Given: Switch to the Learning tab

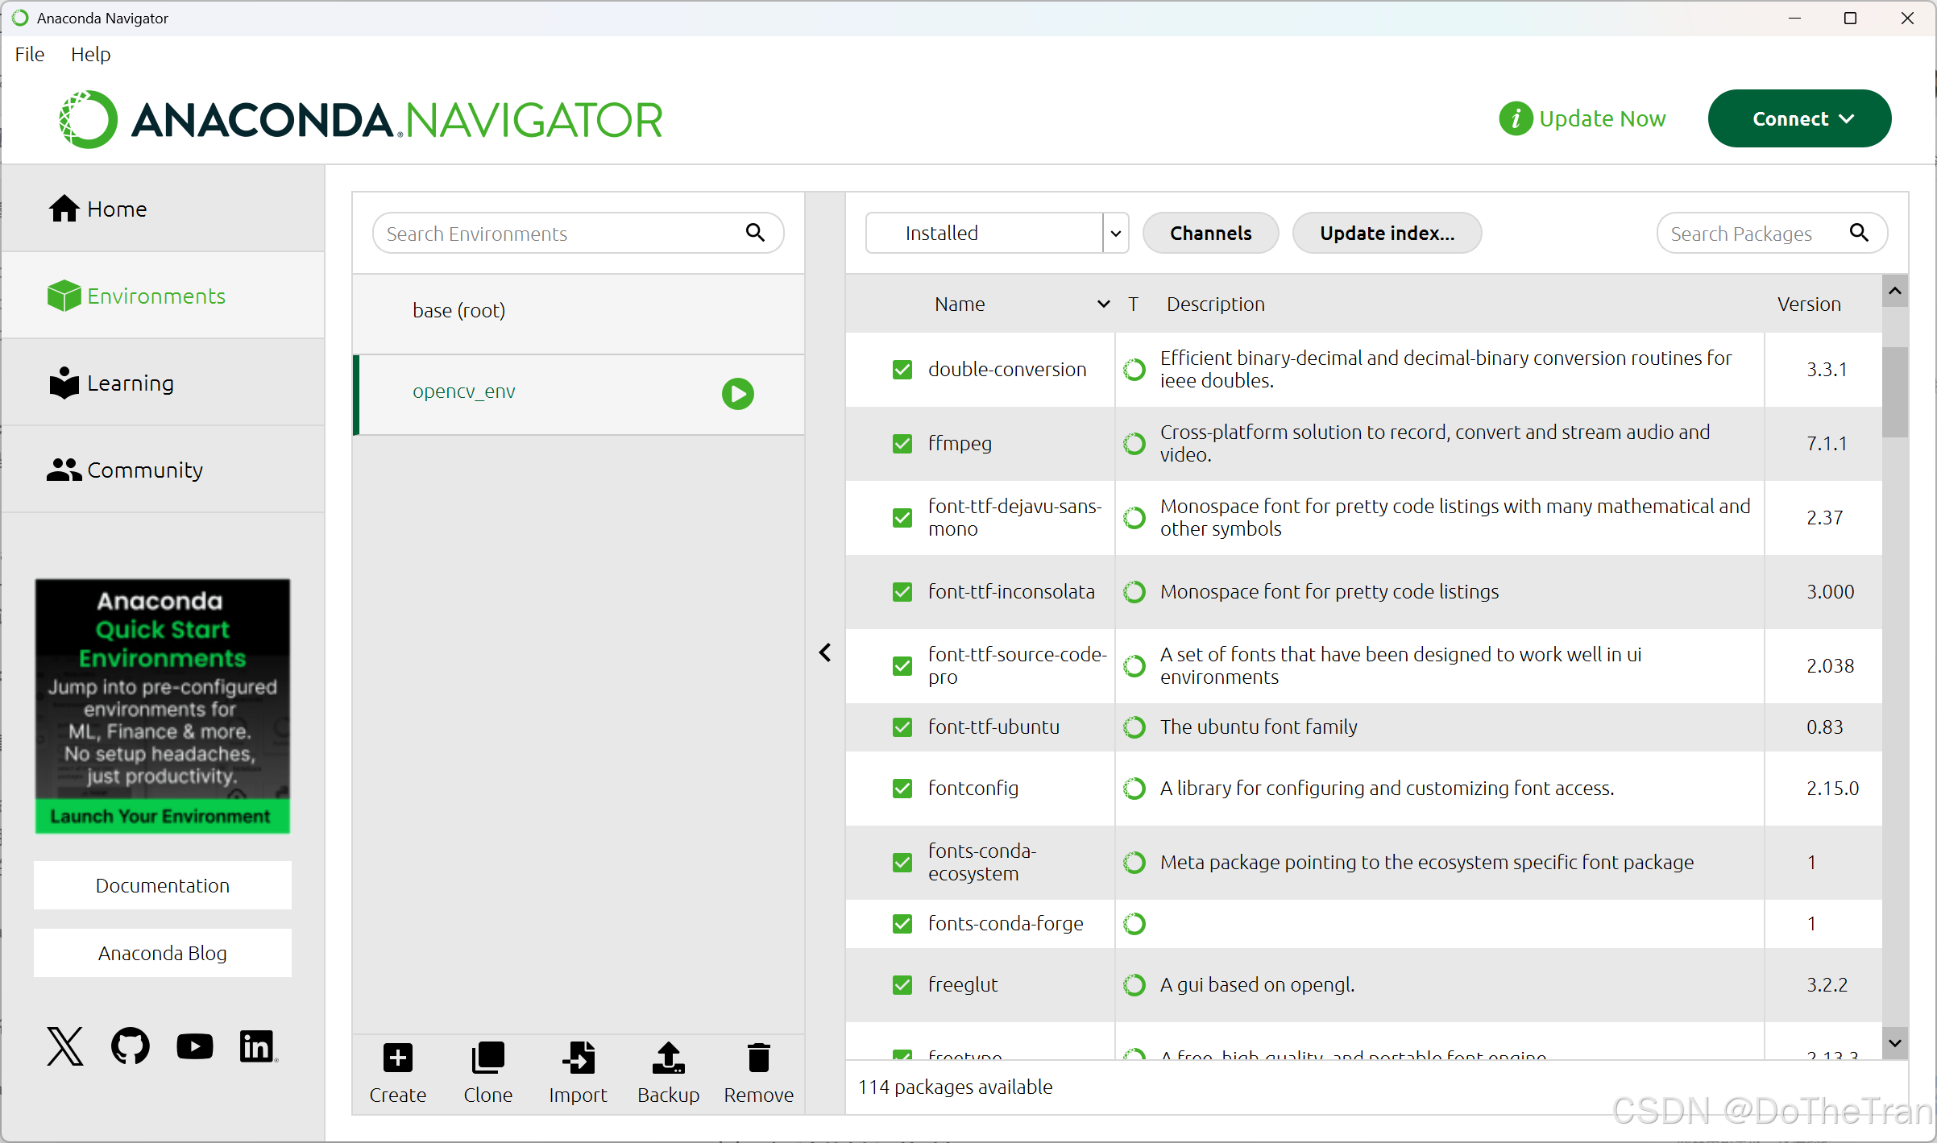Looking at the screenshot, I should pyautogui.click(x=129, y=383).
